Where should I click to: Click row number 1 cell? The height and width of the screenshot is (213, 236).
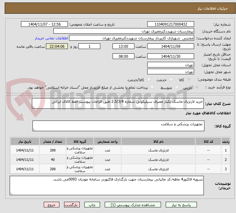coord(226,150)
